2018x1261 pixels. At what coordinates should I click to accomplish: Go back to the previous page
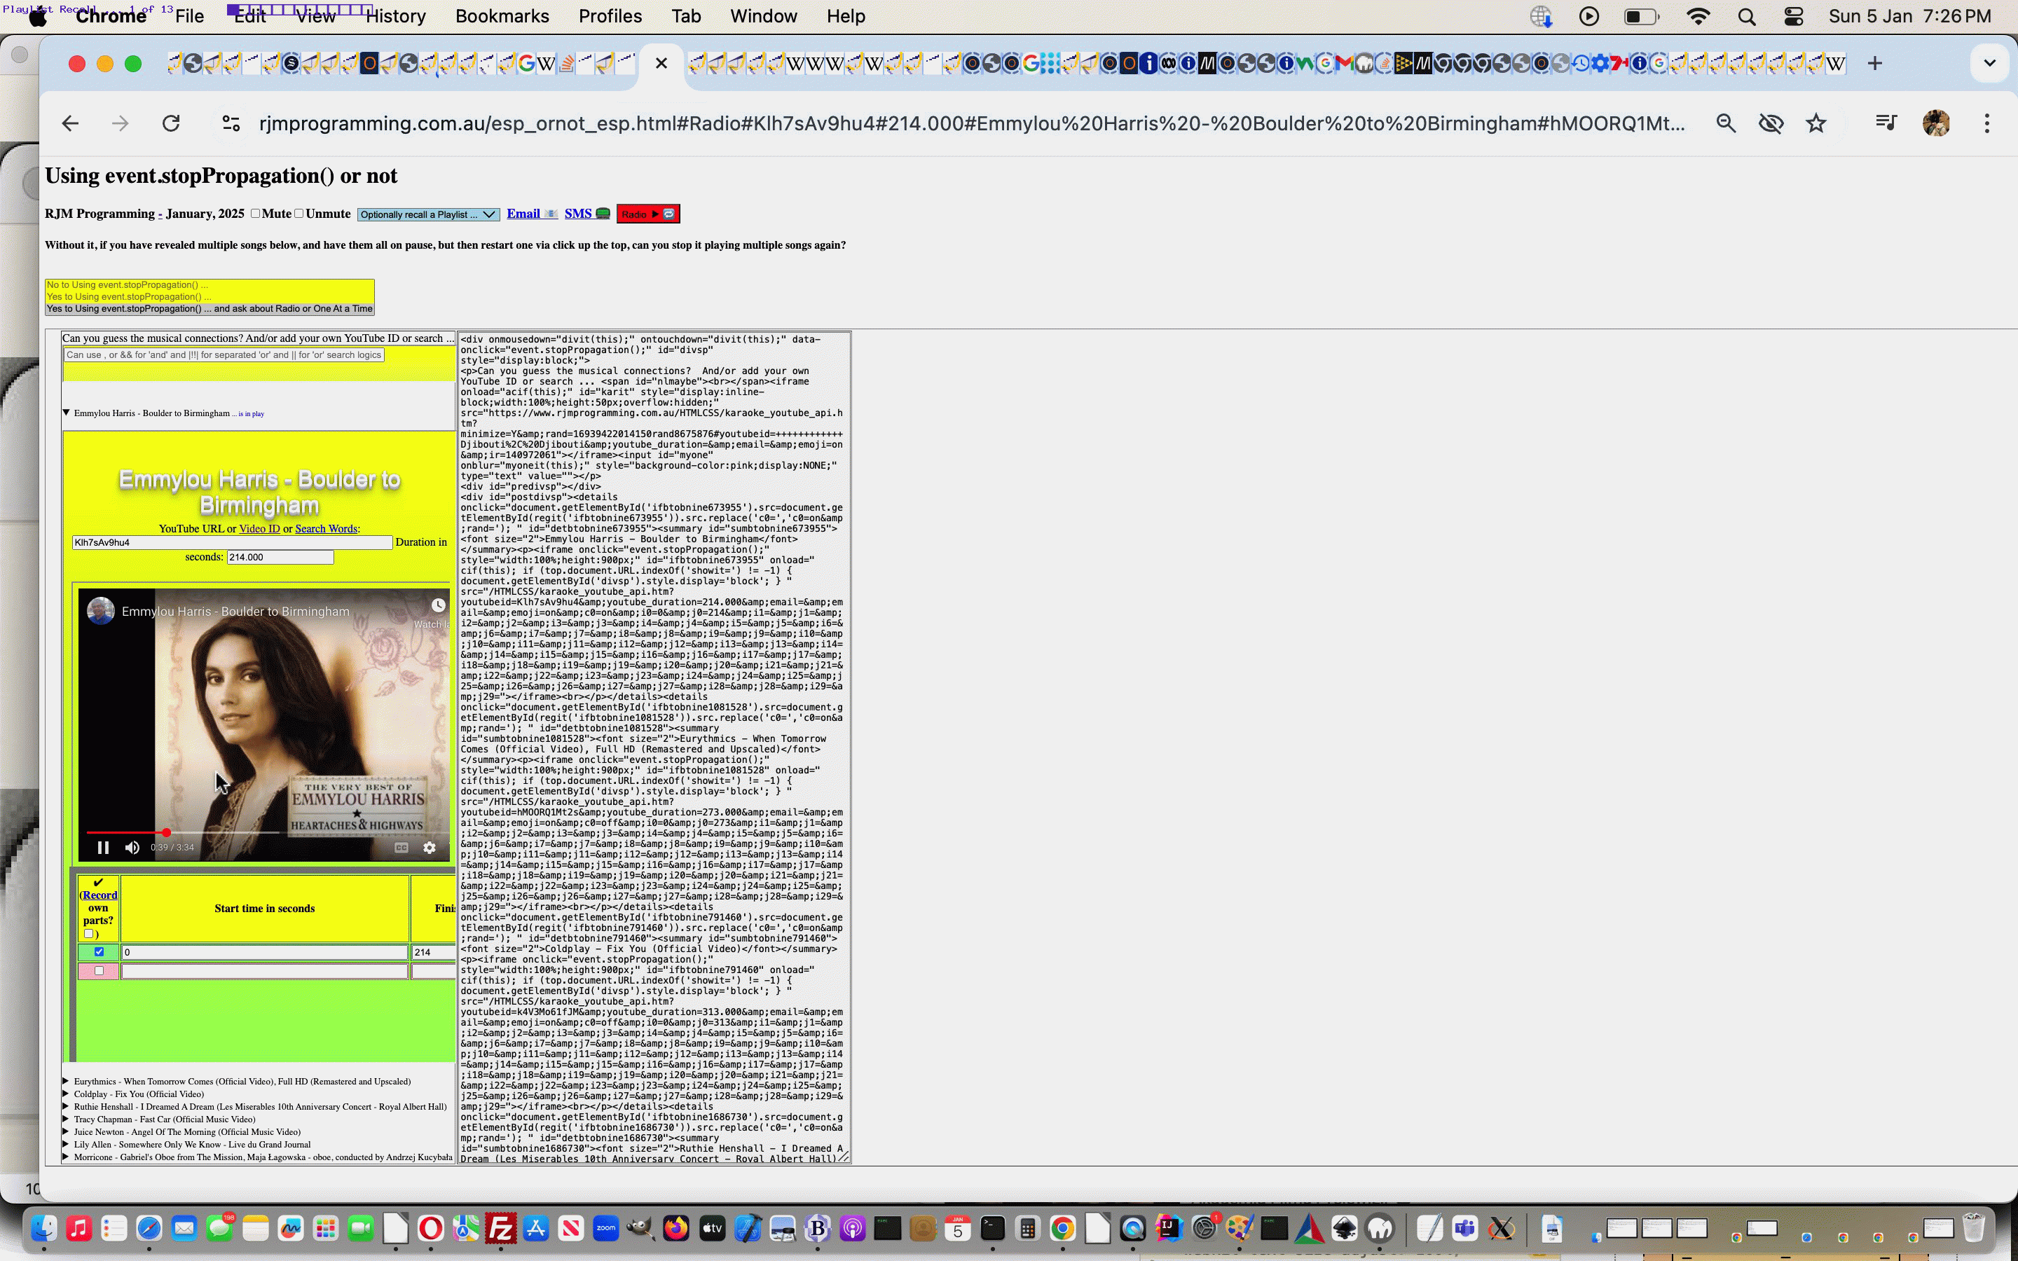coord(70,123)
